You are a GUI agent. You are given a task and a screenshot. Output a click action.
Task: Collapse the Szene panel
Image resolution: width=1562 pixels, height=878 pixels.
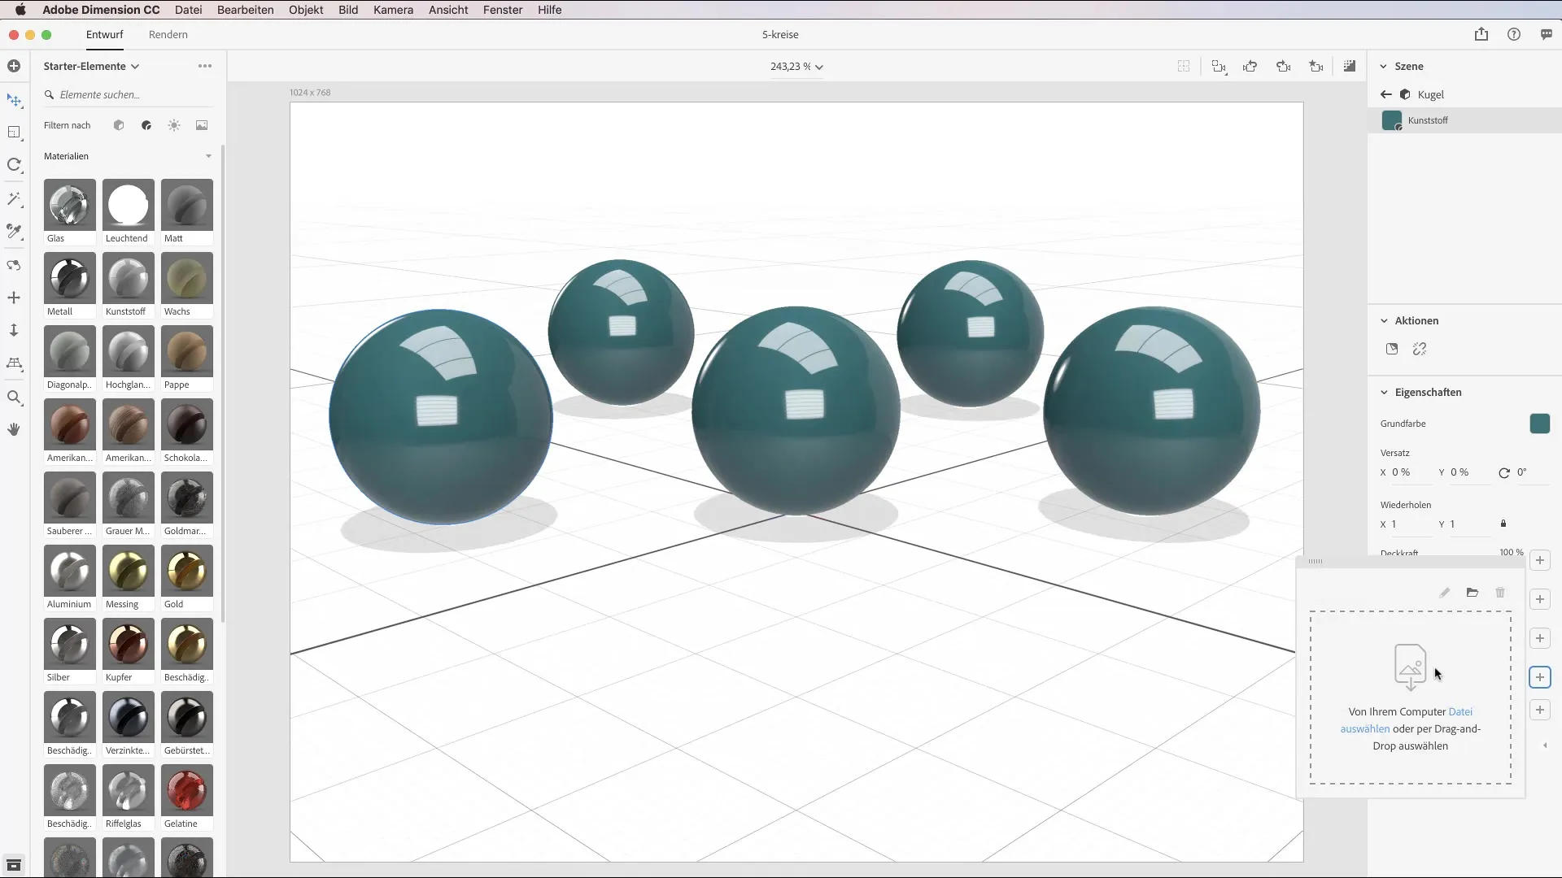pyautogui.click(x=1383, y=66)
